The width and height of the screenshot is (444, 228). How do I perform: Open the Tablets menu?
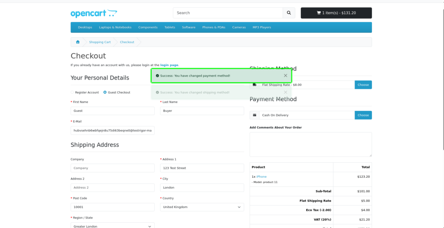tap(170, 27)
